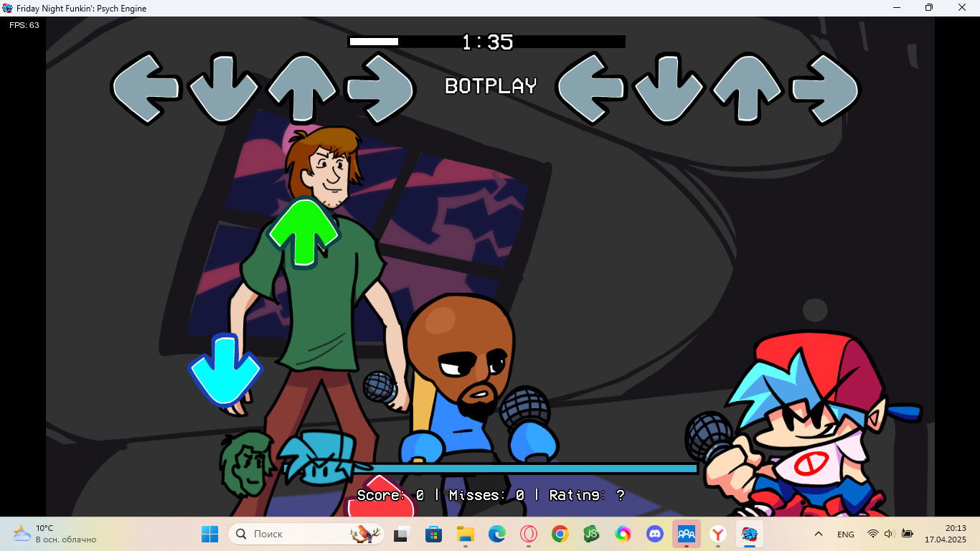Click the opponent's left arrow receptor

pyautogui.click(x=145, y=86)
